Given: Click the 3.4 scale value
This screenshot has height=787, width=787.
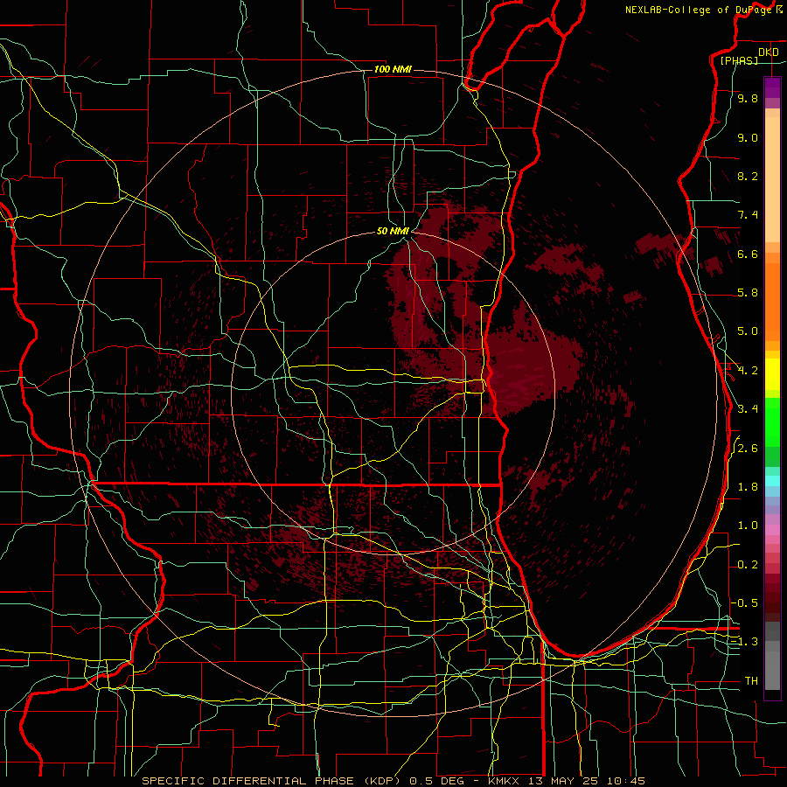Looking at the screenshot, I should [748, 409].
